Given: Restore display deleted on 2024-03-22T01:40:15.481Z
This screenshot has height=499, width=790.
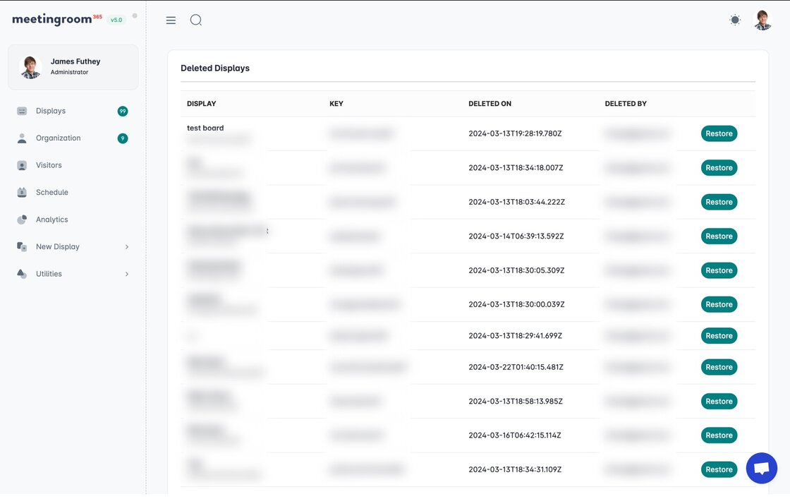Looking at the screenshot, I should pos(719,367).
